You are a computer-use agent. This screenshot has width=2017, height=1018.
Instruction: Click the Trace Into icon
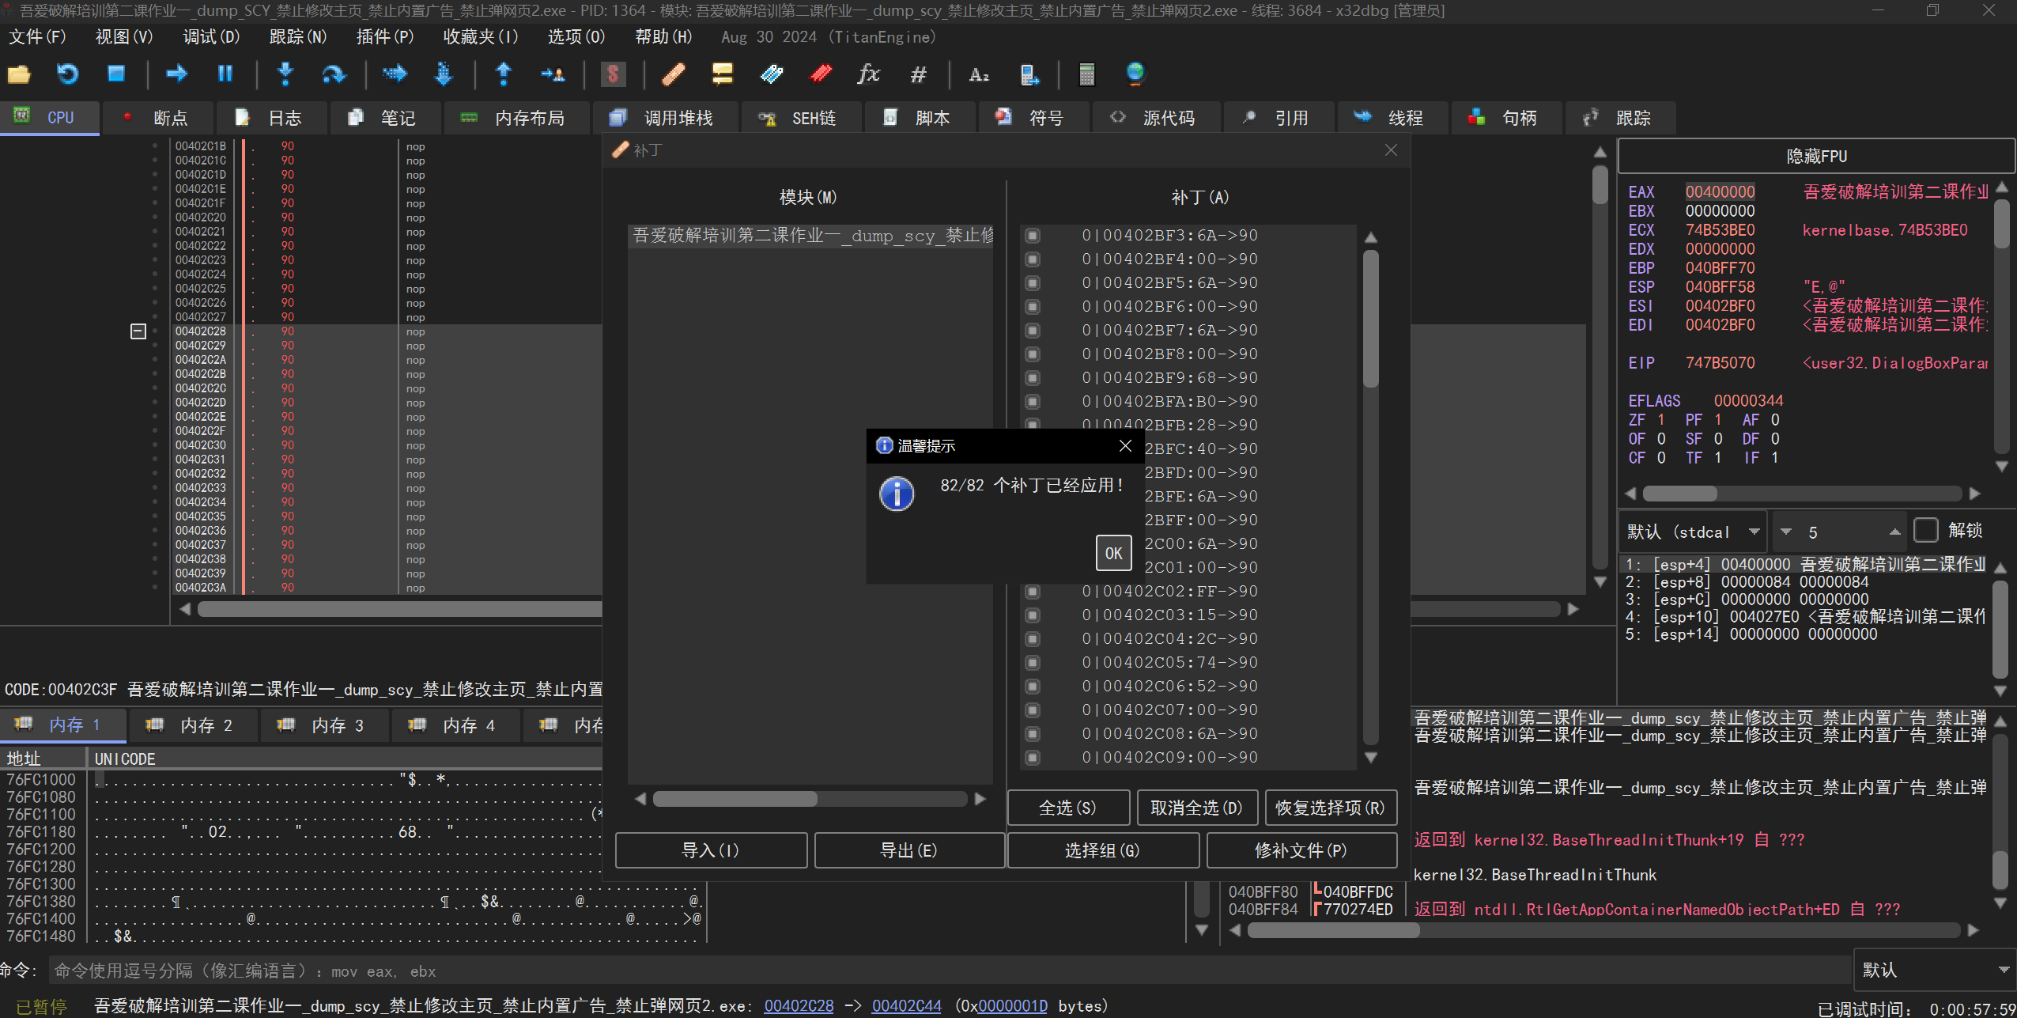click(x=395, y=74)
